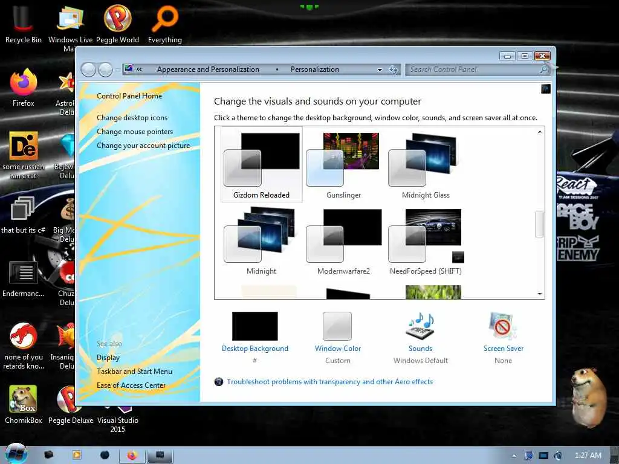Select the Midnight Glass theme
The width and height of the screenshot is (619, 464).
pyautogui.click(x=426, y=164)
